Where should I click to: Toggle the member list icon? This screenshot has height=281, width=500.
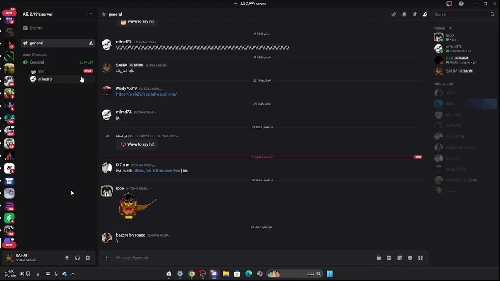[x=425, y=14]
